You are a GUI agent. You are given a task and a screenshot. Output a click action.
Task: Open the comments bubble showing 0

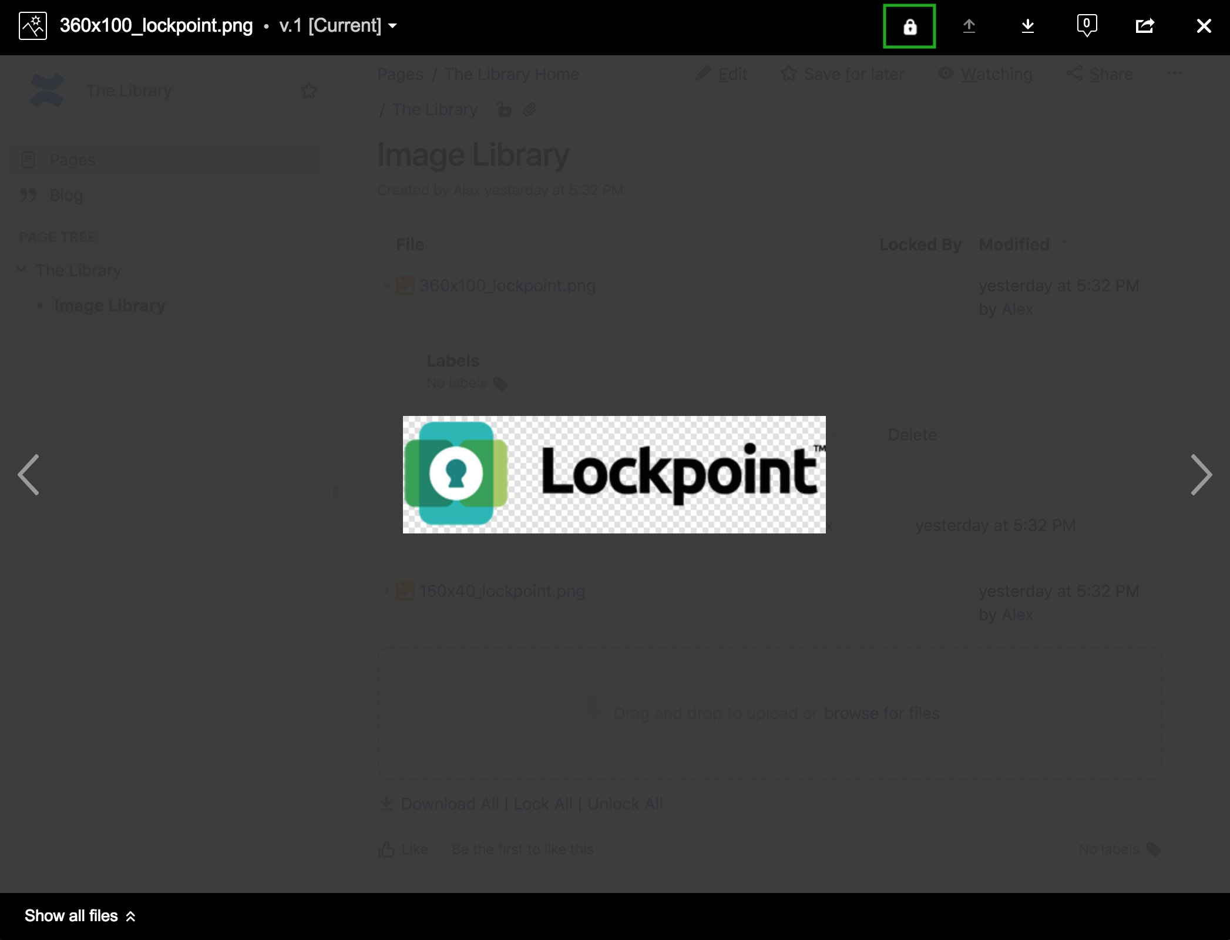click(x=1087, y=26)
